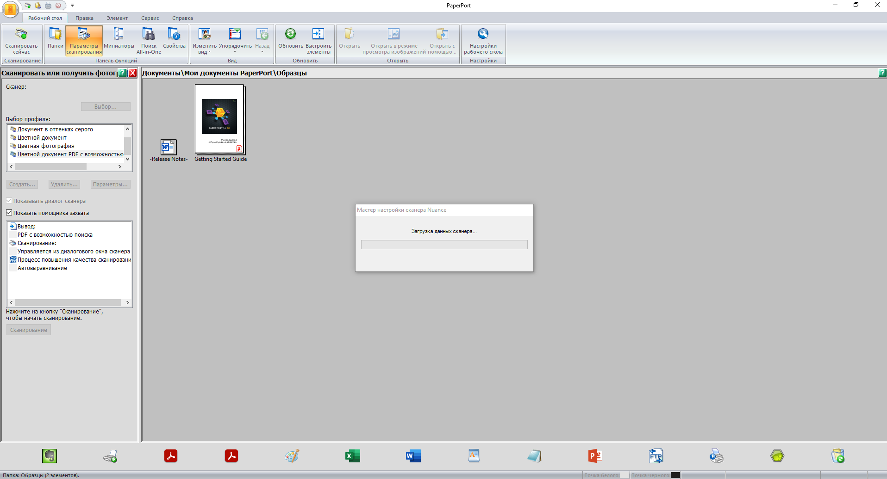Click the scanner data loading progress bar
887x479 pixels.
click(x=444, y=245)
